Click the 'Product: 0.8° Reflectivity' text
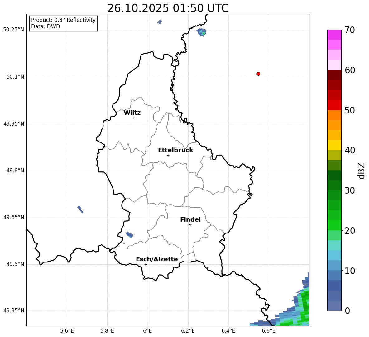 tap(63, 20)
